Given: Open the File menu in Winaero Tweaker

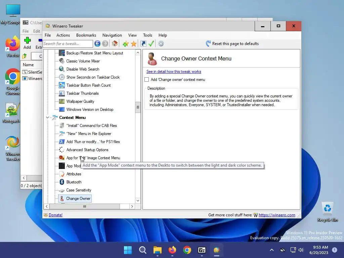Looking at the screenshot, I should point(48,35).
